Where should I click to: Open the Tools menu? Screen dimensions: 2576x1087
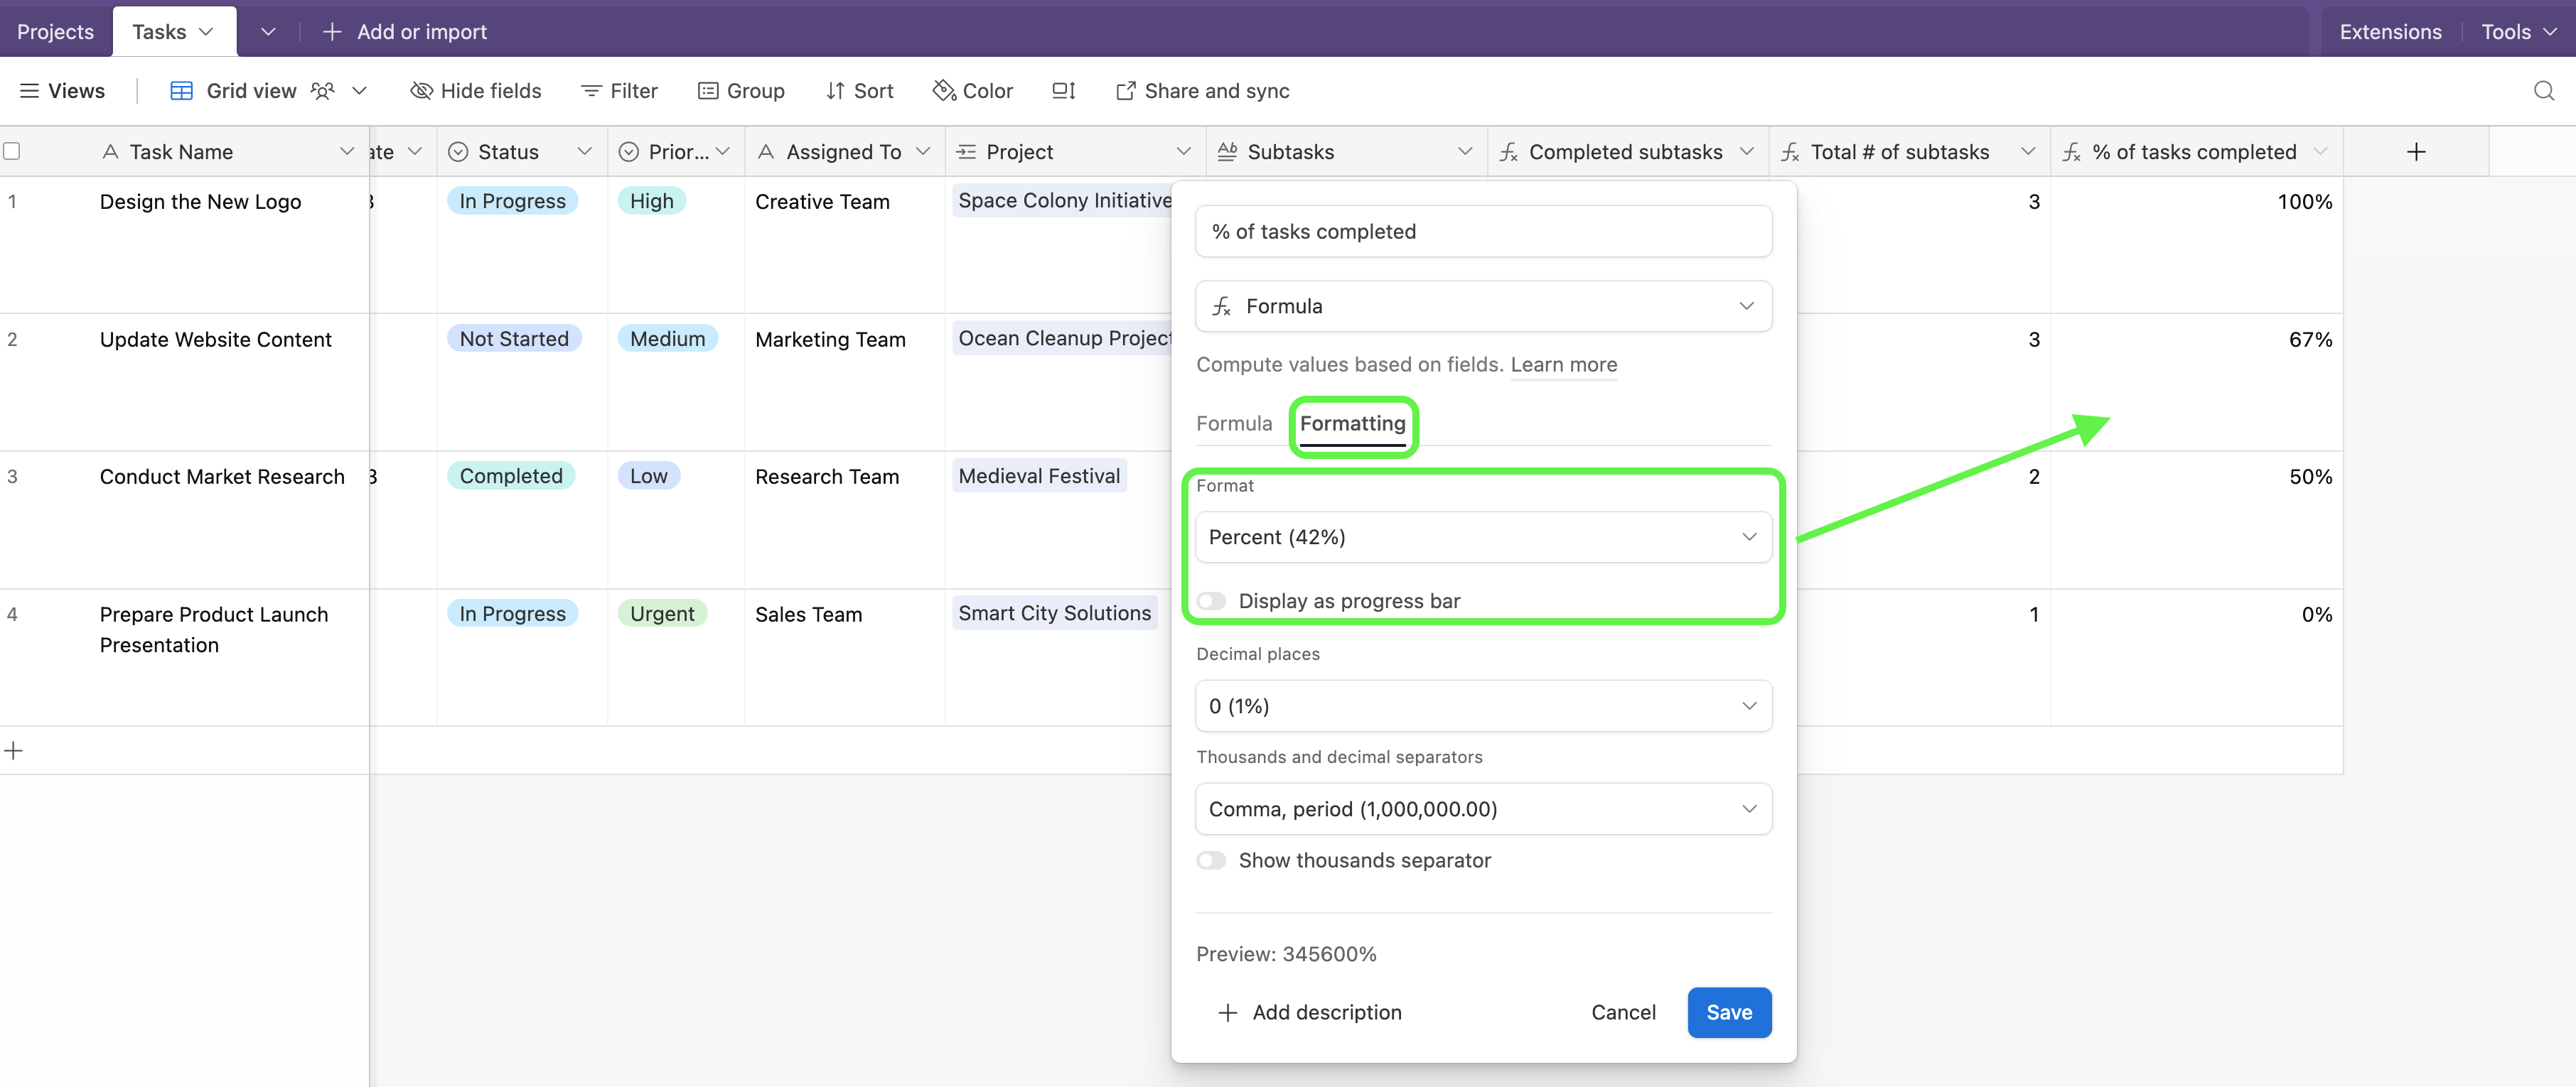pyautogui.click(x=2518, y=32)
